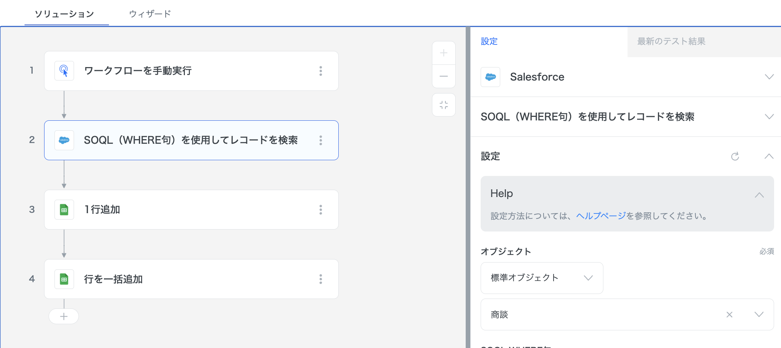Switch to the ウィザード tab

150,14
